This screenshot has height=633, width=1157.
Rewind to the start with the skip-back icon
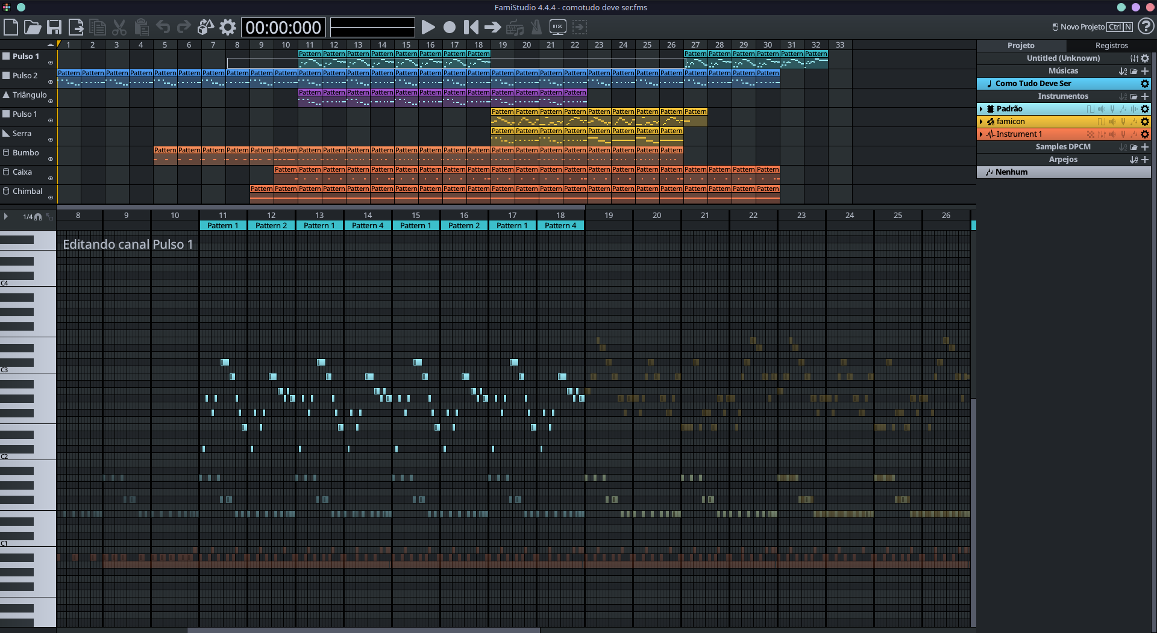pyautogui.click(x=471, y=27)
